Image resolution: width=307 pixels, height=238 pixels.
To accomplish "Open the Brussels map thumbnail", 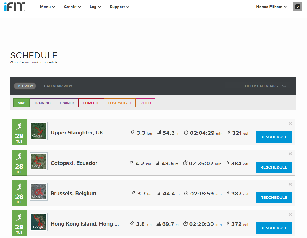I will tap(39, 192).
